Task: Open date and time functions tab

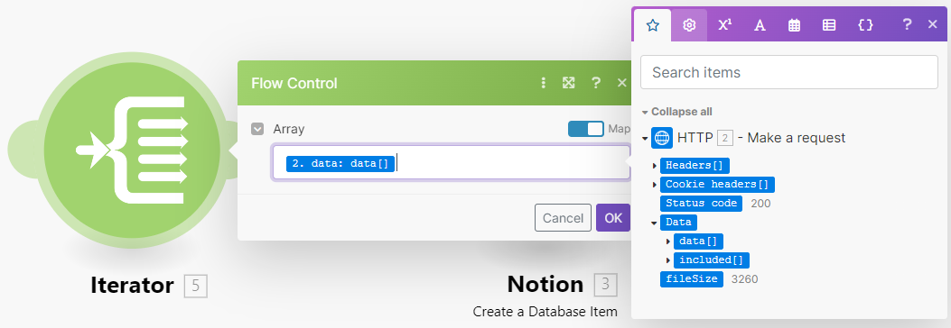Action: pyautogui.click(x=795, y=25)
